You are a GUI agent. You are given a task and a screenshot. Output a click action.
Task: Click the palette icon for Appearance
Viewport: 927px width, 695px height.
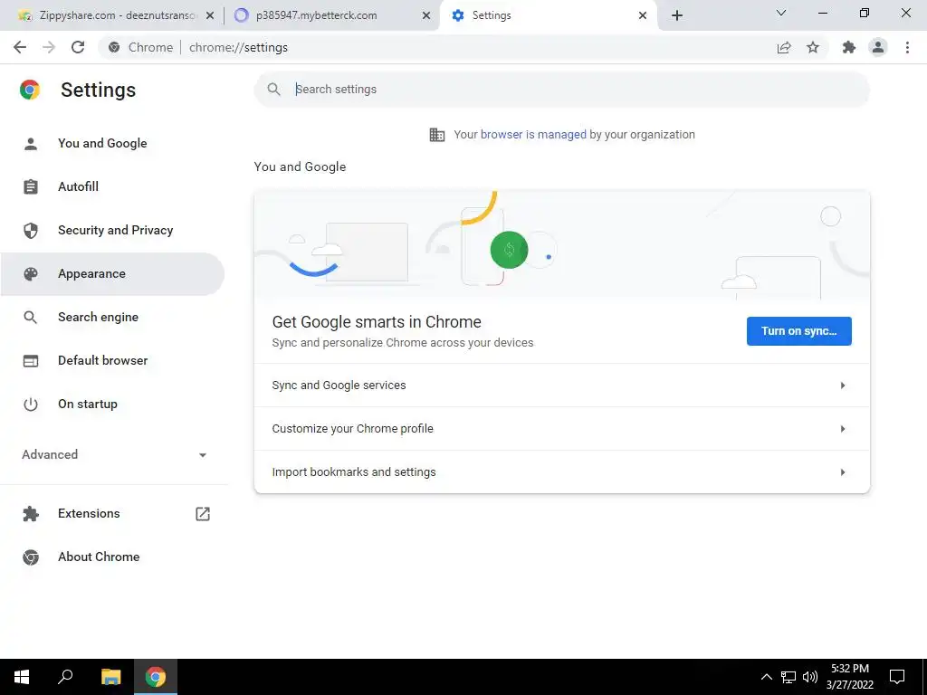(x=31, y=273)
